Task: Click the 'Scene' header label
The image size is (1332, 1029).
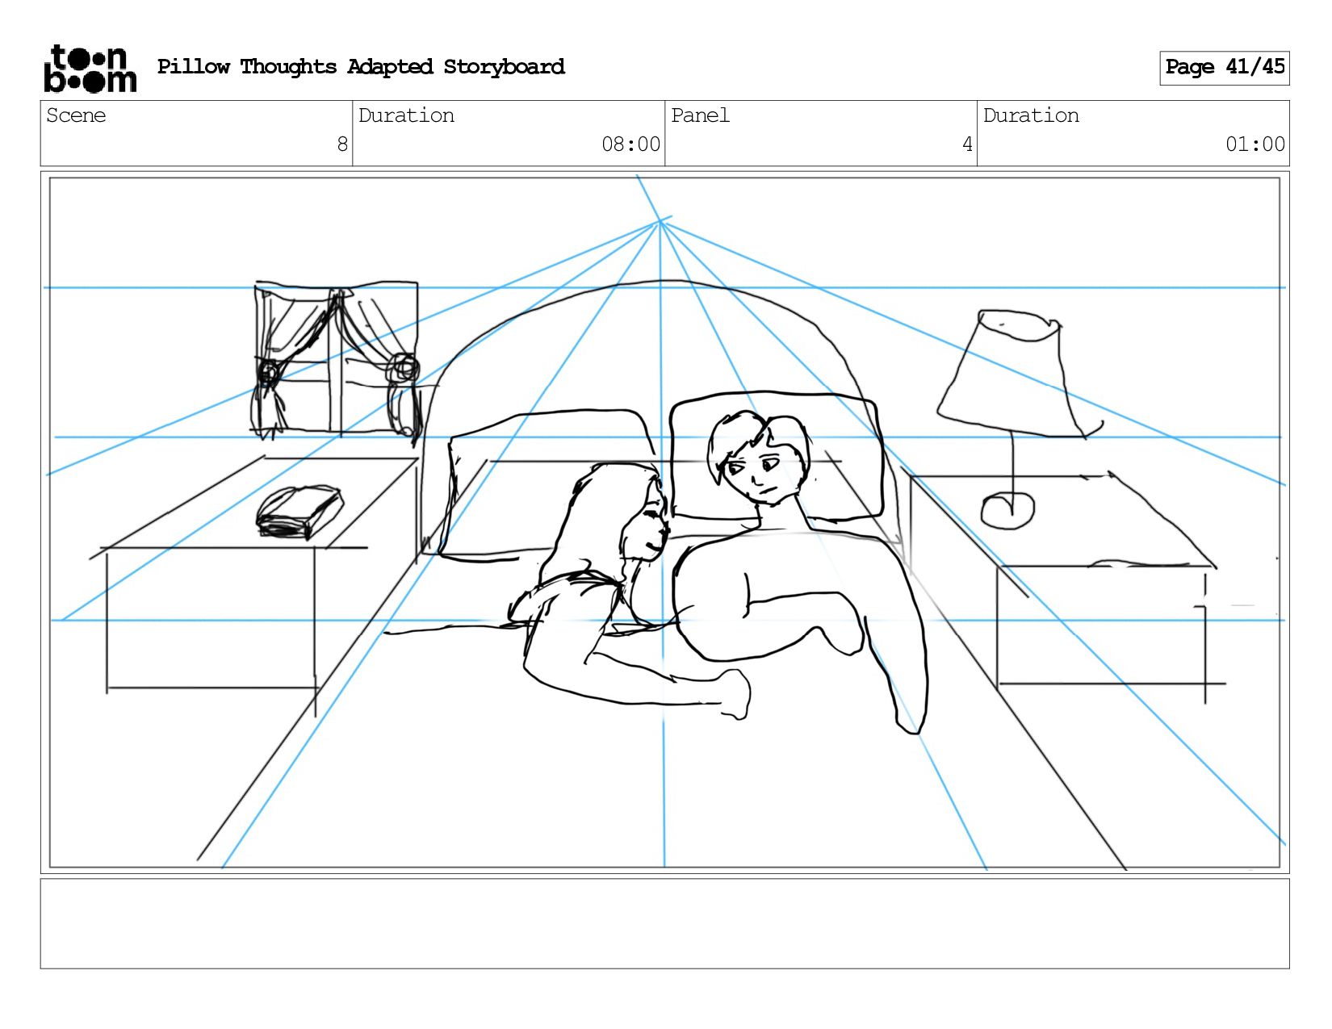Action: 76,116
